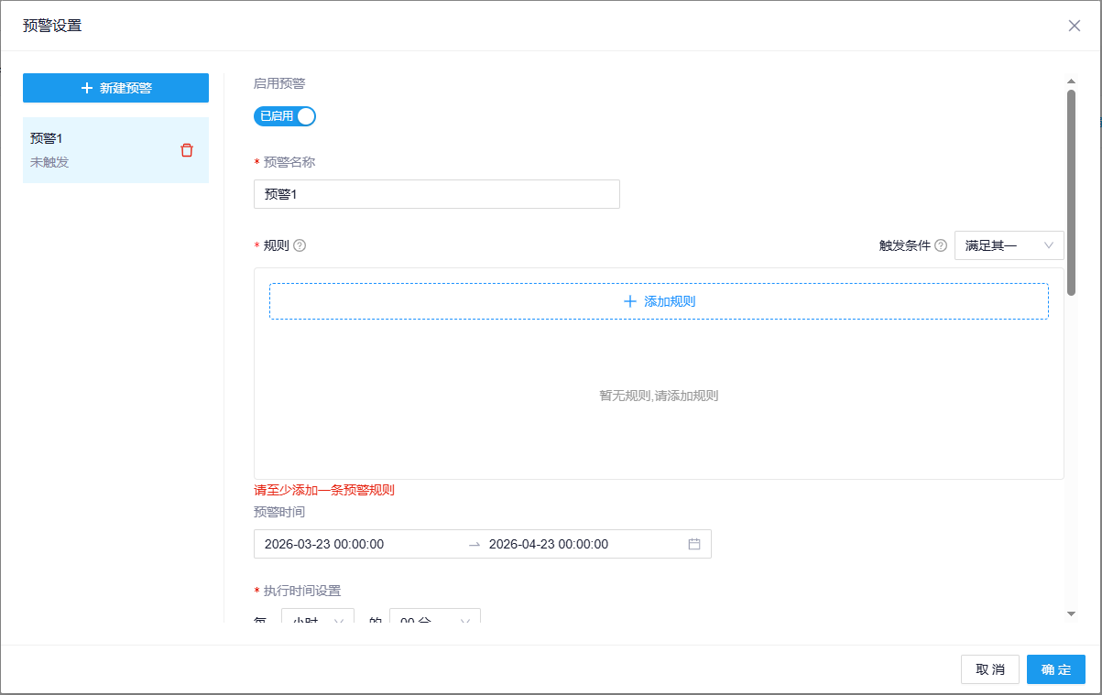The height and width of the screenshot is (695, 1102).
Task: Click the help icon next to 规则
Action: point(298,244)
